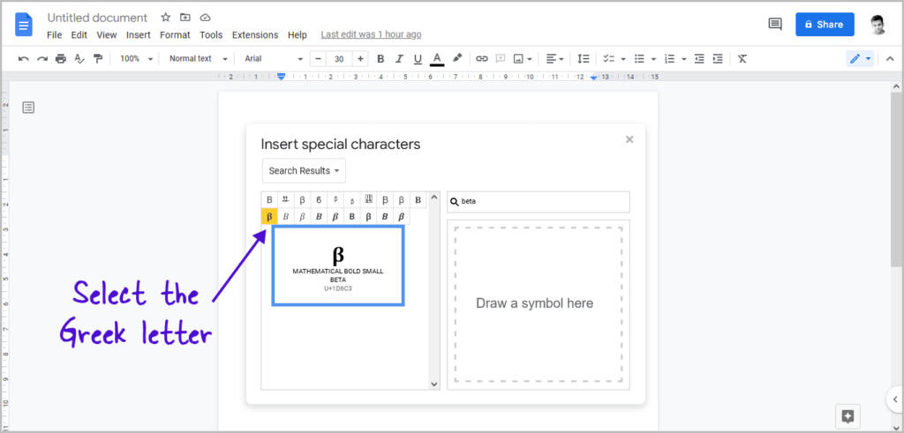Apply numbered list icon
904x433 pixels.
(x=669, y=59)
